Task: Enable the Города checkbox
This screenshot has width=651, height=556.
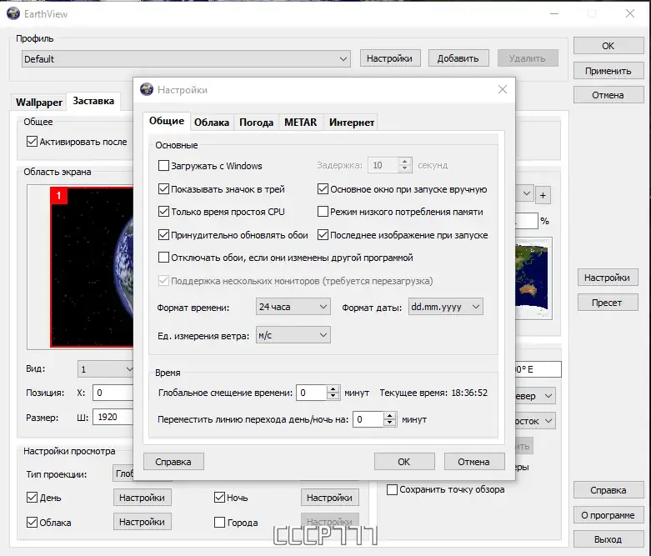Action: tap(219, 522)
